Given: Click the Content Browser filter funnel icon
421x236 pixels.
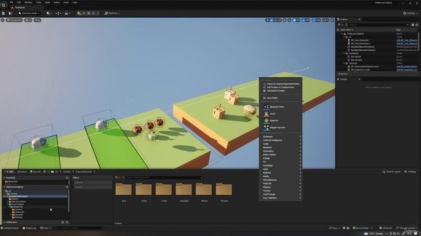Looking at the screenshot, I should pos(116,178).
